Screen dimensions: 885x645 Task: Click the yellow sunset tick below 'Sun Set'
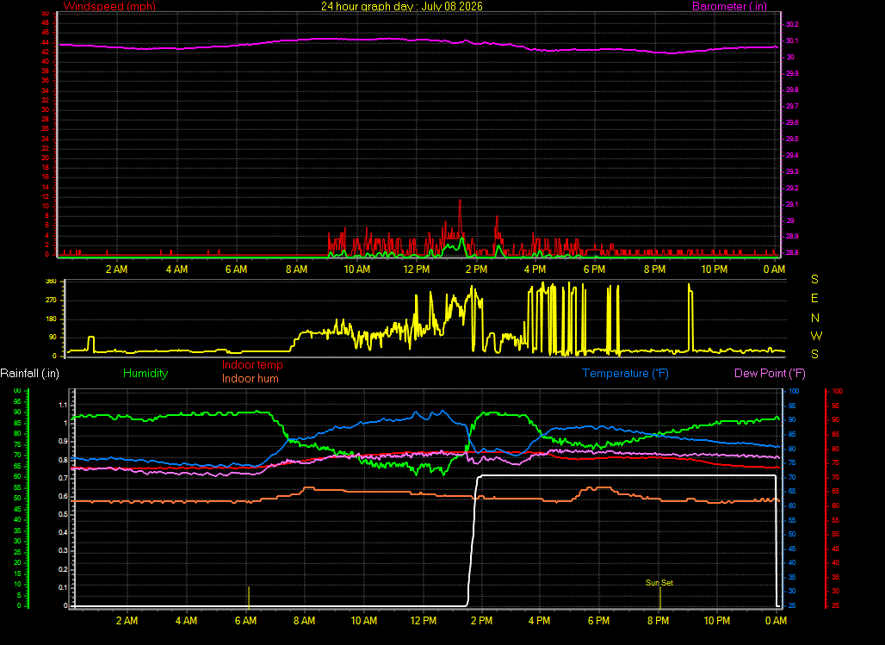[659, 598]
